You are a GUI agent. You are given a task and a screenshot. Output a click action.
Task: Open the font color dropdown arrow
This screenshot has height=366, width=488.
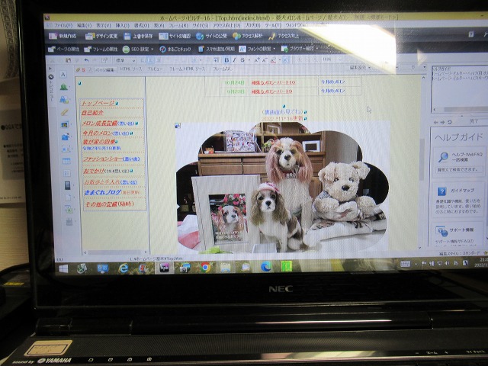279,60
